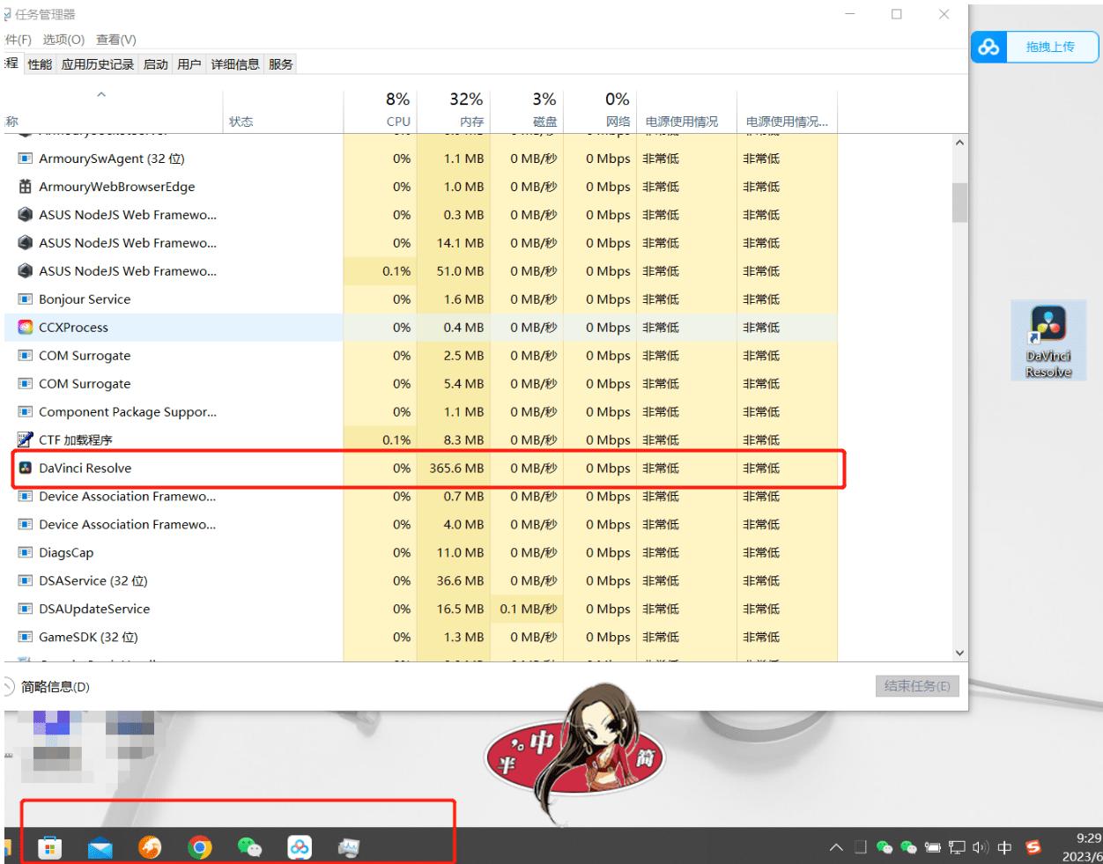The width and height of the screenshot is (1103, 864).
Task: Click the 结束任务 button
Action: (917, 686)
